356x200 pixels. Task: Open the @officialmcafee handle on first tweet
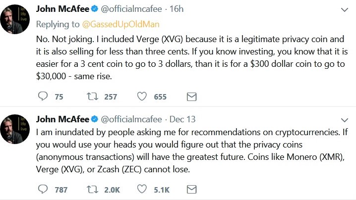click(131, 9)
